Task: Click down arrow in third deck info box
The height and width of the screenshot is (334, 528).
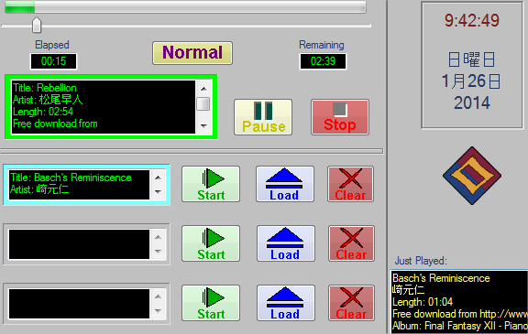Action: coord(158,311)
